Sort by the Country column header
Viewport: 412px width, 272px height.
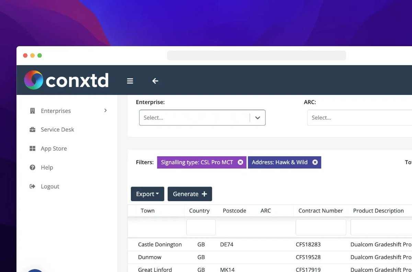coord(199,211)
